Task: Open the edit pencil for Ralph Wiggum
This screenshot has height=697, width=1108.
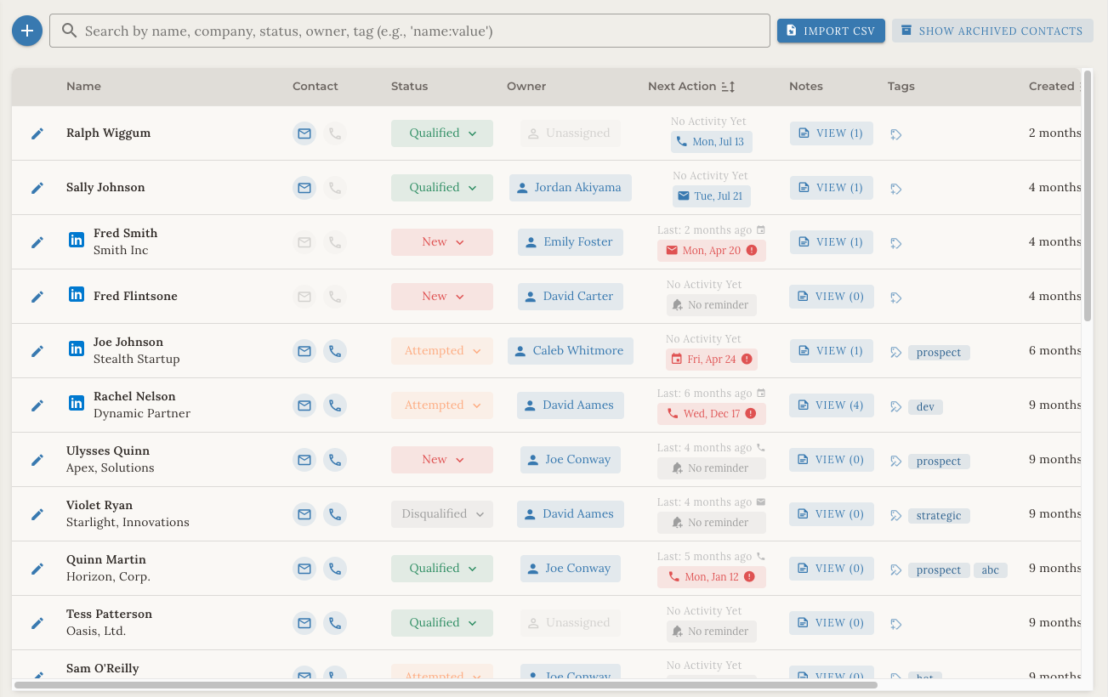Action: click(x=37, y=133)
